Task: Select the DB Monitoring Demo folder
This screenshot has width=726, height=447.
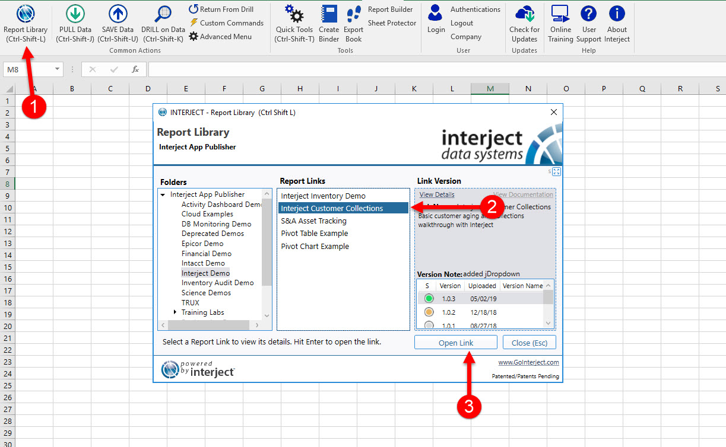Action: (x=216, y=224)
